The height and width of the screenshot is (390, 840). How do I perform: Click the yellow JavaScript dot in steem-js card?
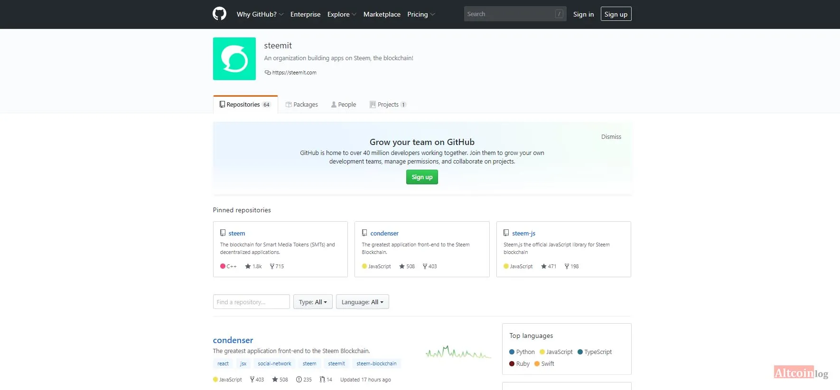506,266
